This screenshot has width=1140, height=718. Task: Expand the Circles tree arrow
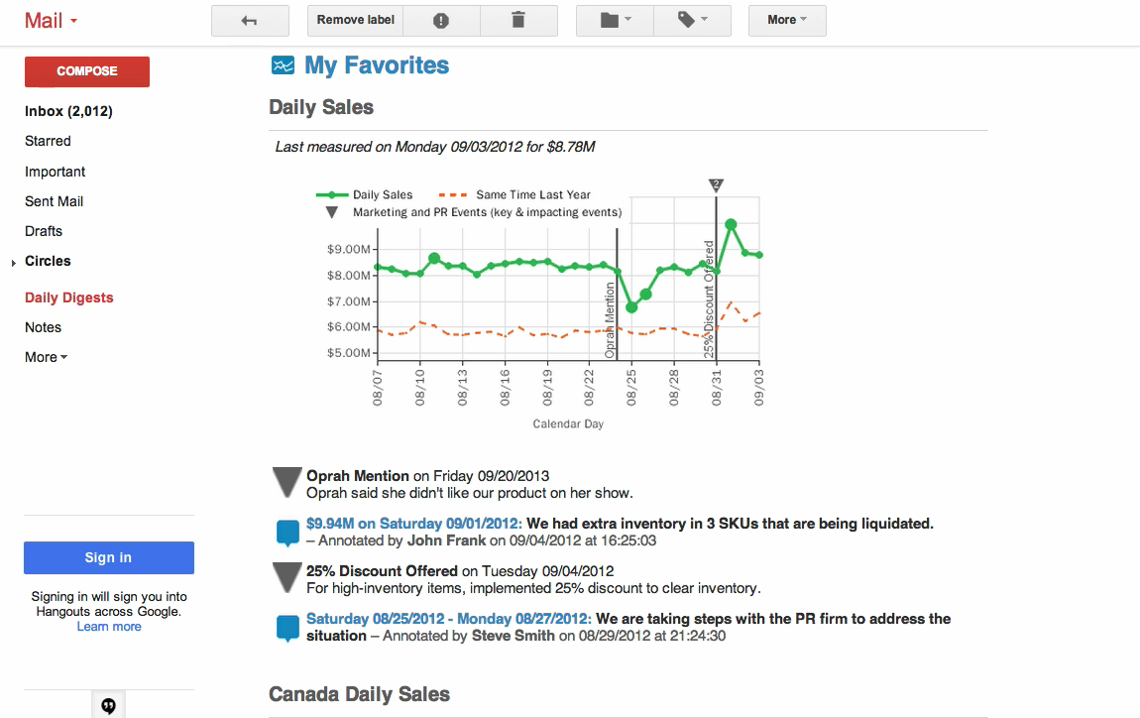click(x=14, y=263)
